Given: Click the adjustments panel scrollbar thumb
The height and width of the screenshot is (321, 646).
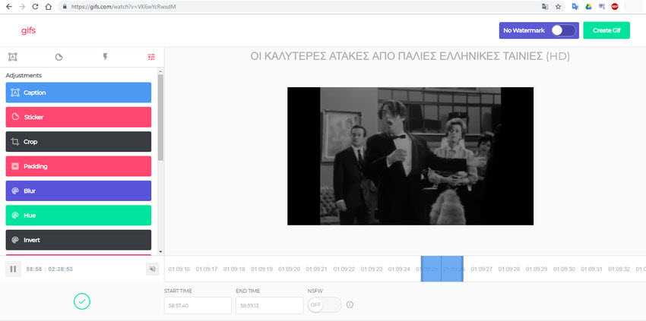Looking at the screenshot, I should (x=160, y=118).
